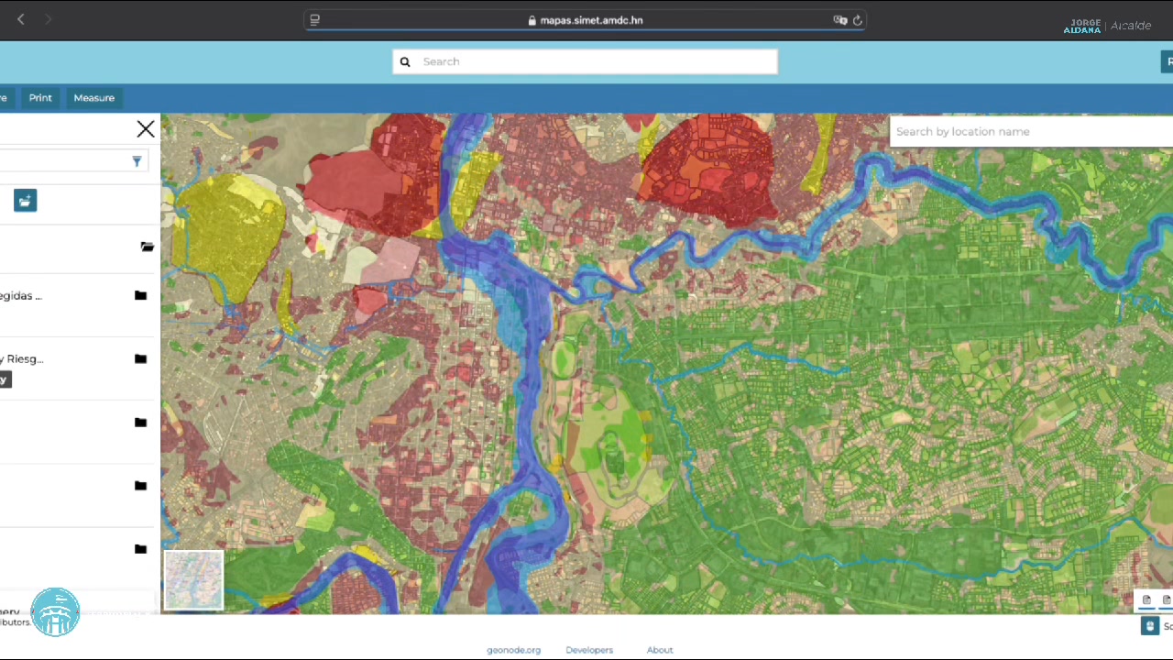This screenshot has width=1173, height=660.
Task: Go back with the browser back arrow
Action: (x=21, y=19)
